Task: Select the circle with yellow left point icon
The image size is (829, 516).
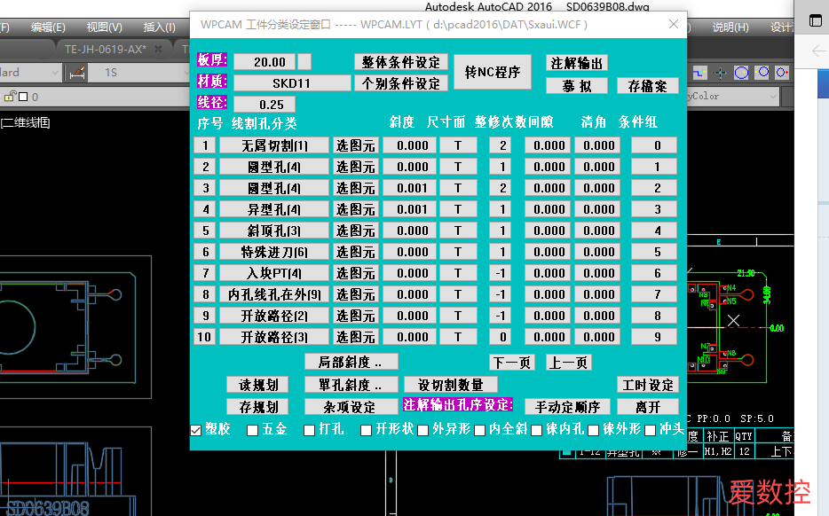Action: pos(762,73)
